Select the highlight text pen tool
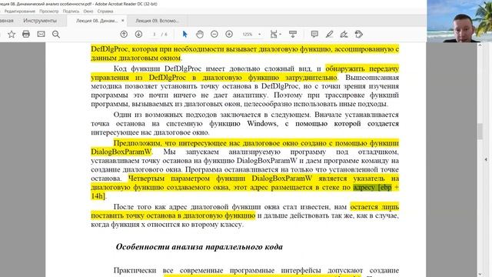The image size is (492, 277). coord(329,34)
